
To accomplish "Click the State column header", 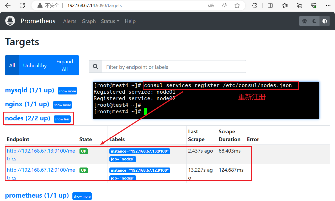I will [86, 139].
